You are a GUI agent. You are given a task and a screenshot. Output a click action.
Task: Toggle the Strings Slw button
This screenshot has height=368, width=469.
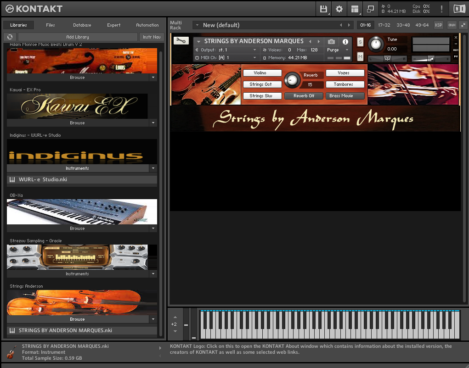click(262, 95)
